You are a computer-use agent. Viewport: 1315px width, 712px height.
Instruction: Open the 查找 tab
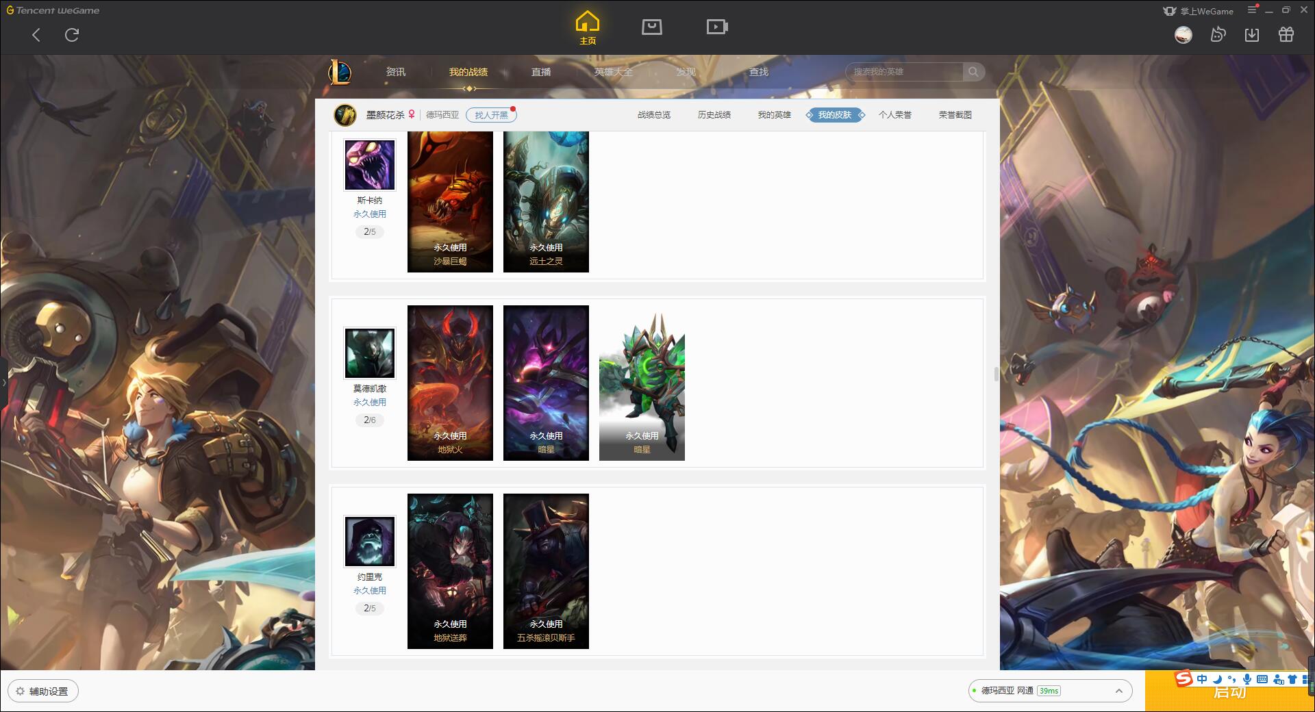759,72
